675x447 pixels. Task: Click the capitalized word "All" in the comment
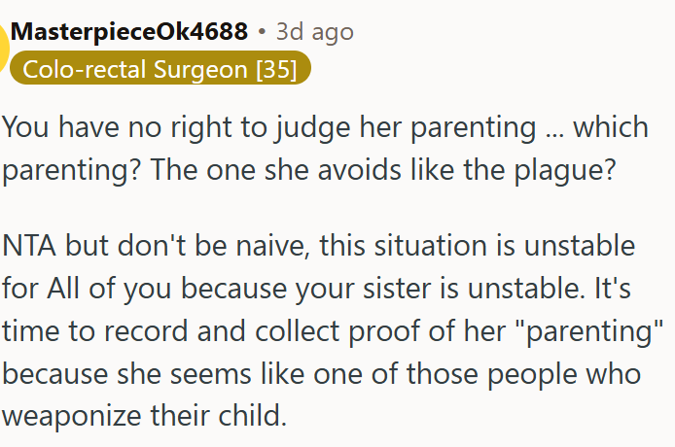(x=63, y=288)
